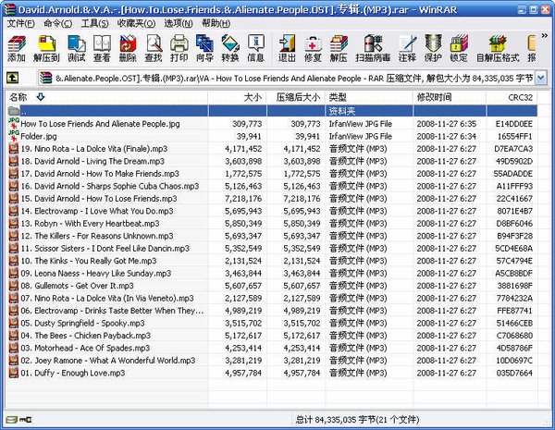
Task: Click the up-one-level folder button
Action: pyautogui.click(x=13, y=78)
